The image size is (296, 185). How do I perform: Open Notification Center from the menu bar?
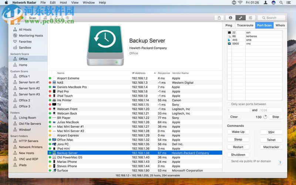pyautogui.click(x=289, y=3)
